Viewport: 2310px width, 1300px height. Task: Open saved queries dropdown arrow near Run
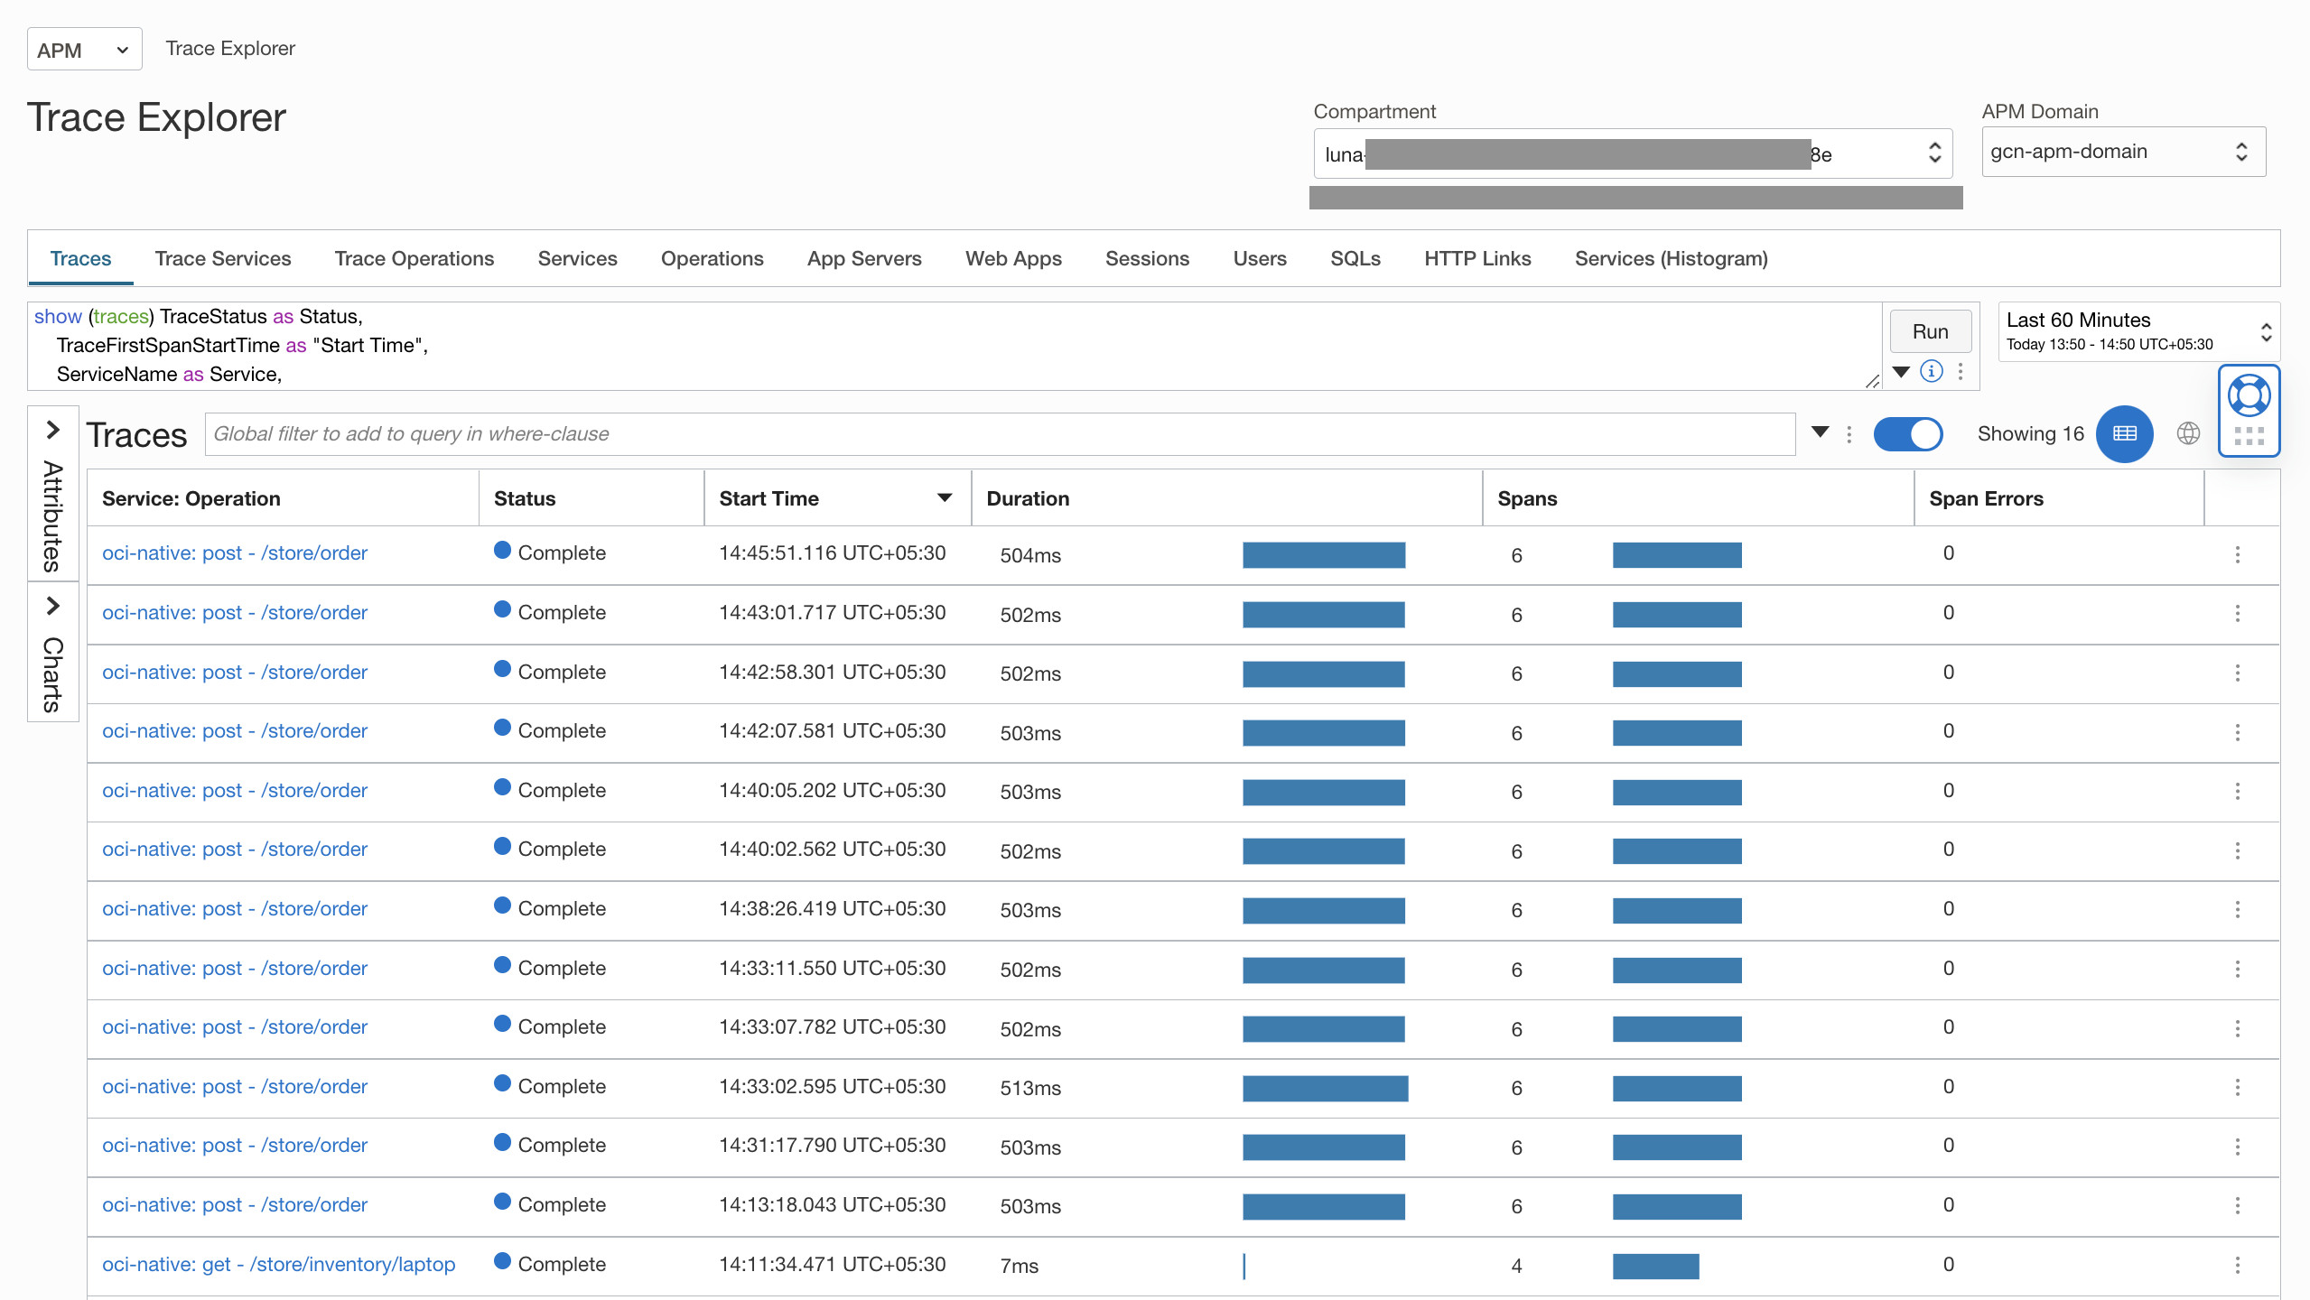[x=1901, y=371]
